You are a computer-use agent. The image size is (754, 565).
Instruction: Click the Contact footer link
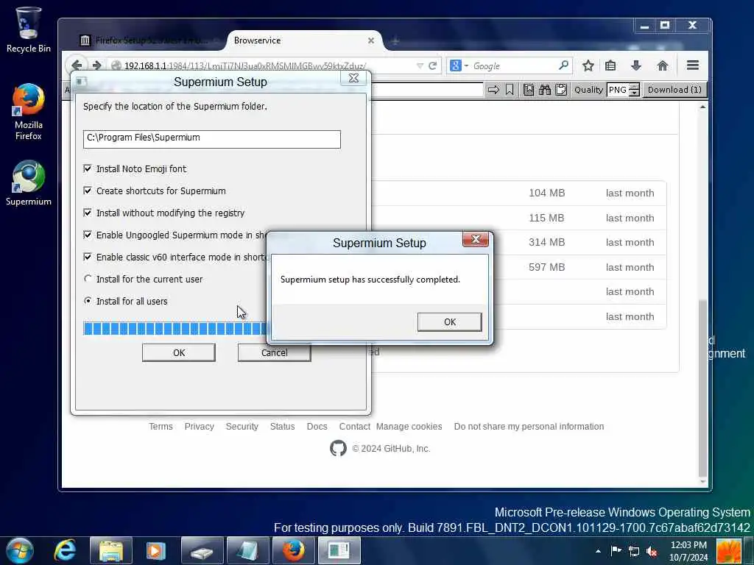click(354, 427)
